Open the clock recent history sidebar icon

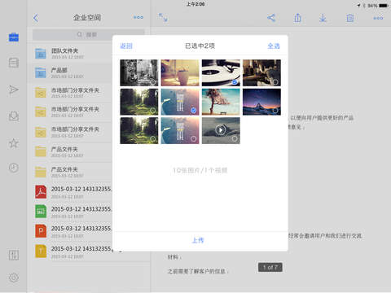tap(14, 168)
